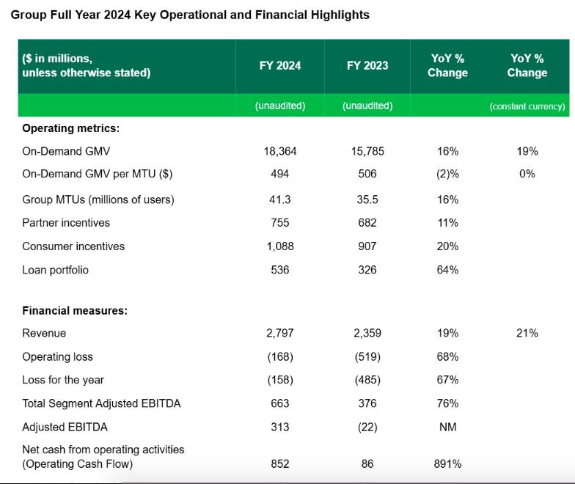
Task: Click the Revenue FY 2024 value 2,797
Action: (x=279, y=333)
